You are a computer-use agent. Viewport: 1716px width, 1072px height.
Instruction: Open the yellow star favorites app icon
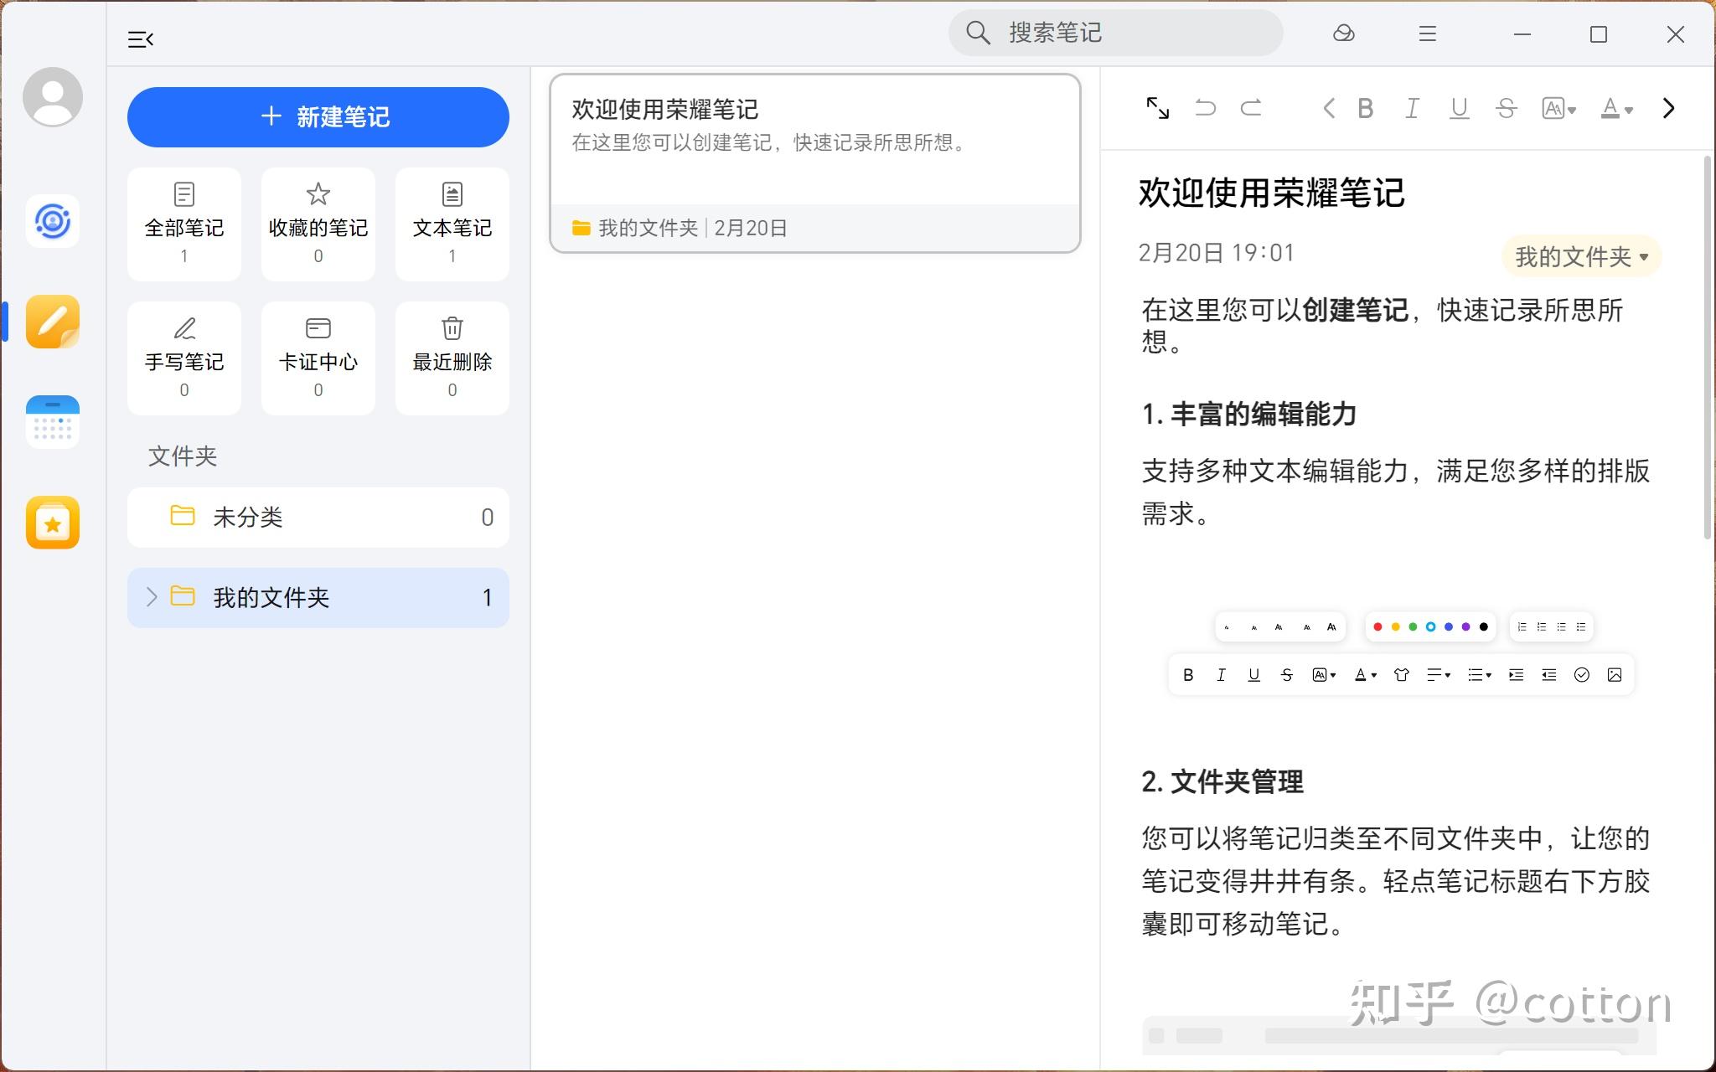pyautogui.click(x=53, y=523)
